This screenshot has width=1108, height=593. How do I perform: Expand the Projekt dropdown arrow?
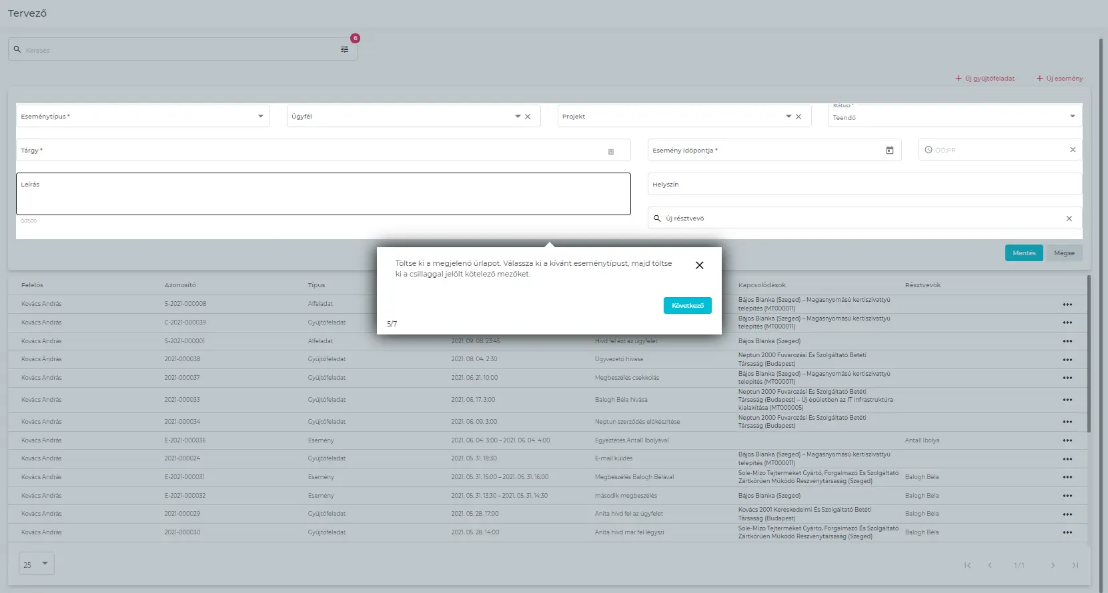click(788, 117)
